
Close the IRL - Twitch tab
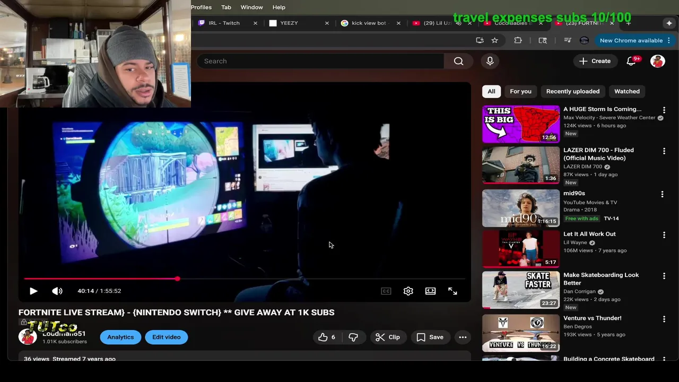point(255,23)
